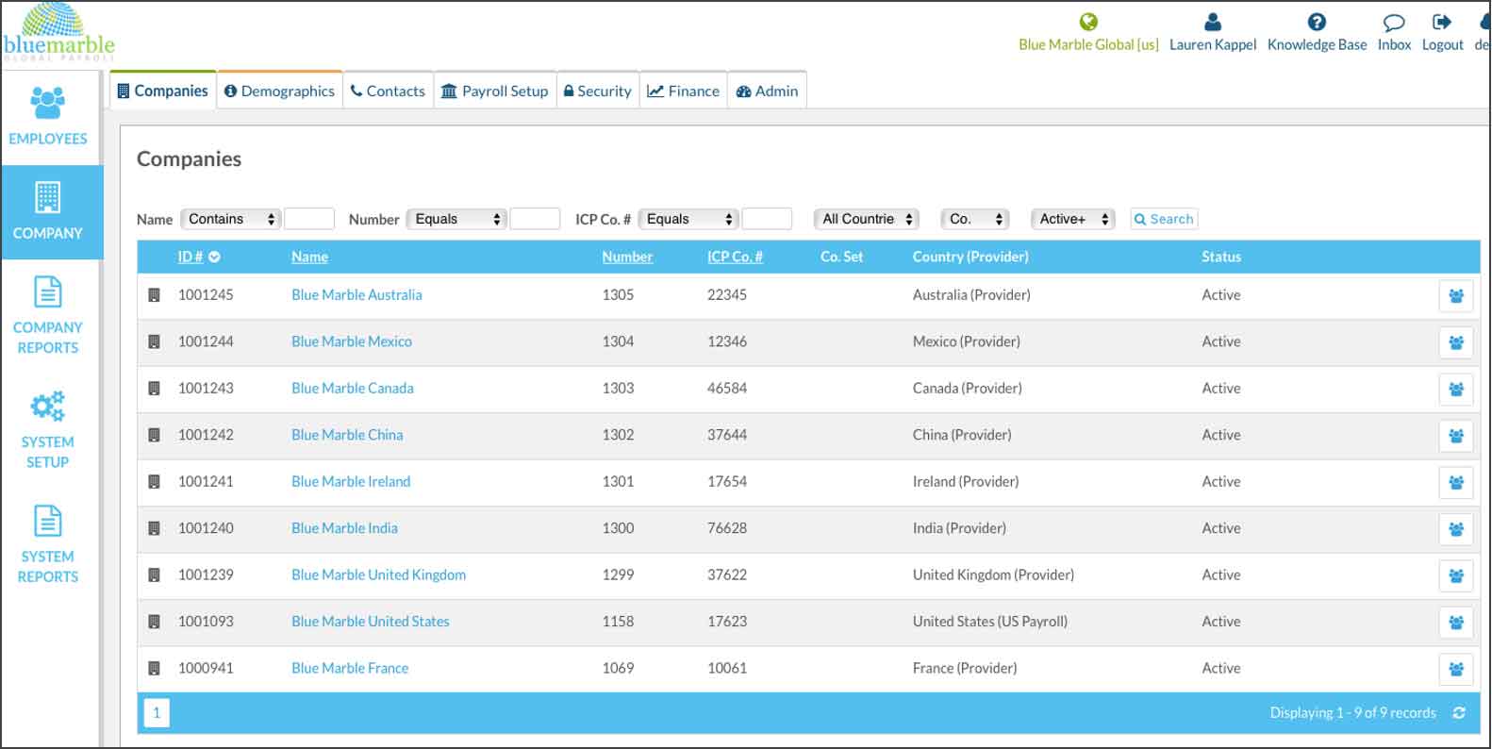View employees for Blue Marble France row
This screenshot has width=1492, height=749.
pos(1456,669)
